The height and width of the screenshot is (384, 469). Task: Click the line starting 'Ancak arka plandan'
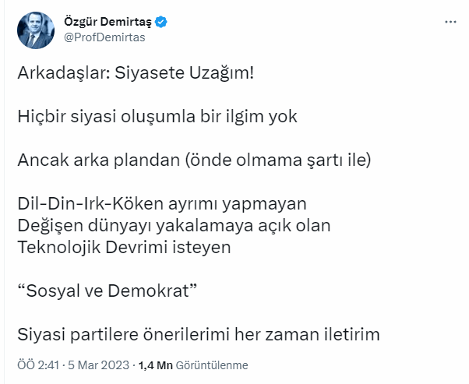tap(194, 160)
